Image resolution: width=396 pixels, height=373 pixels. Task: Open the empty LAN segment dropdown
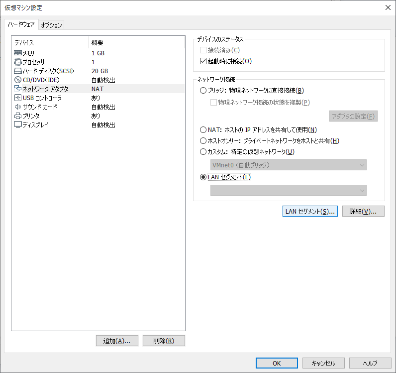tap(289, 190)
